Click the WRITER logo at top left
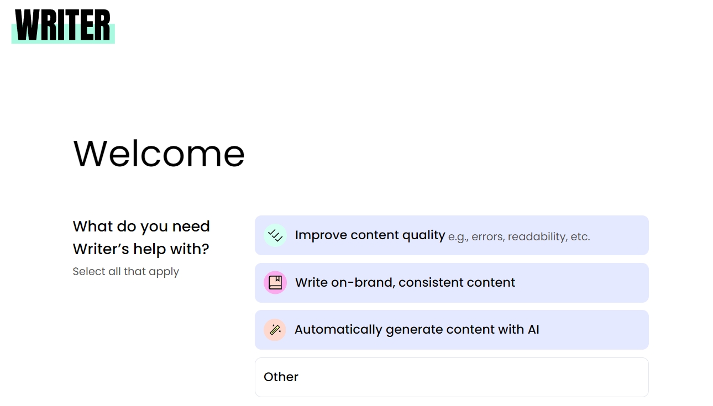The width and height of the screenshot is (713, 406). point(63,26)
